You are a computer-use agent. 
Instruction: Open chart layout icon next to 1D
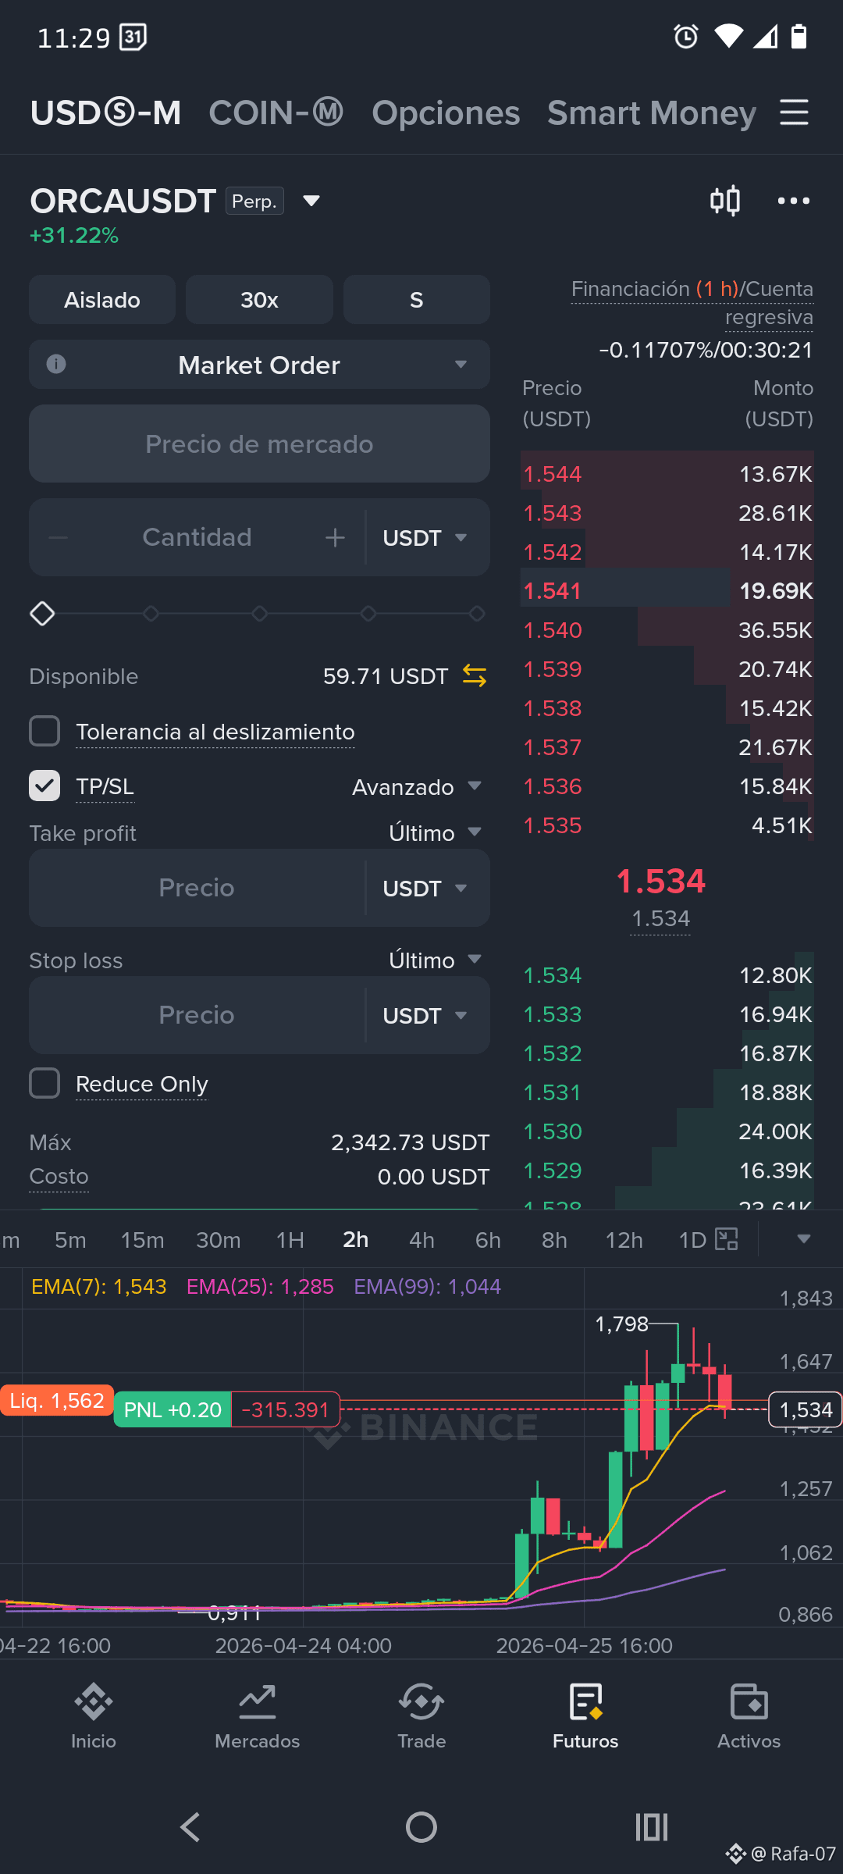(x=727, y=1239)
